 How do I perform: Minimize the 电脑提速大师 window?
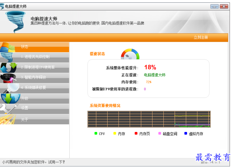coord(215,6)
